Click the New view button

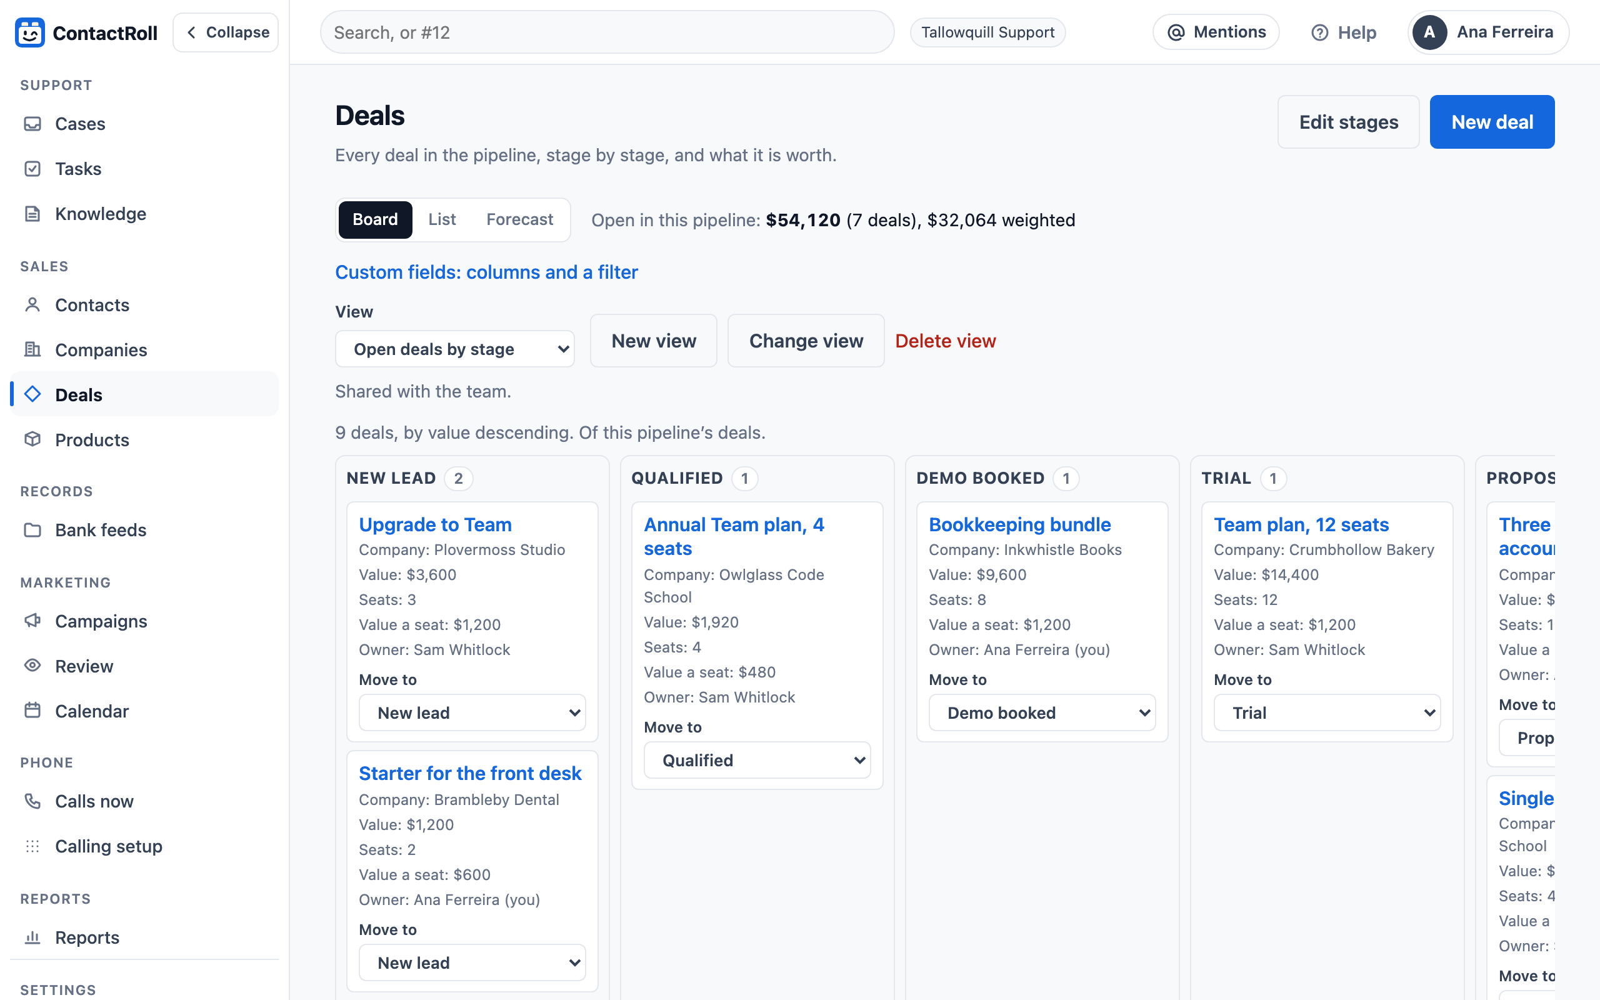[653, 341]
